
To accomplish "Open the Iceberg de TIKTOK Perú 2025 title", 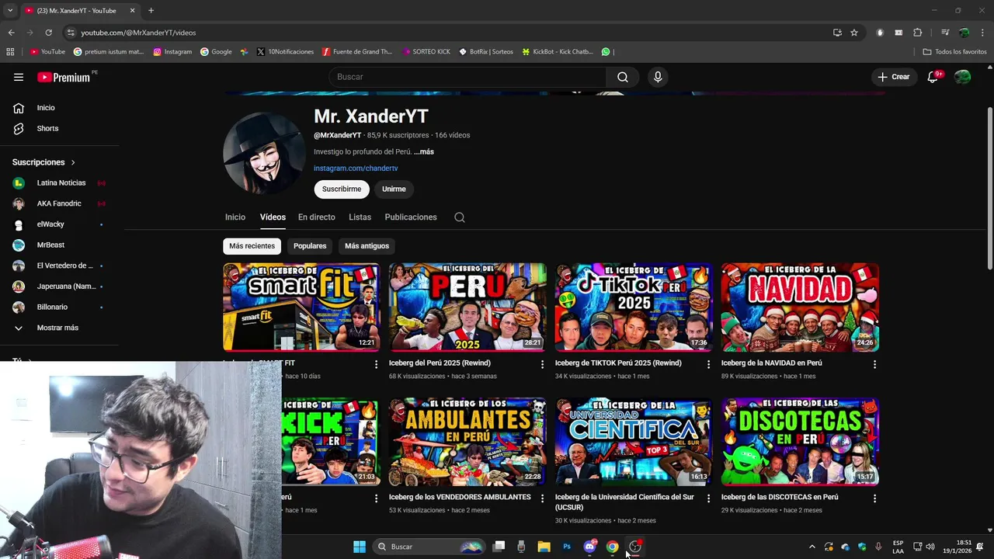I will click(x=618, y=363).
